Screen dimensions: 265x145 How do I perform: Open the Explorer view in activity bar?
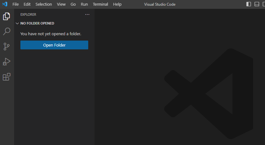pyautogui.click(x=7, y=16)
